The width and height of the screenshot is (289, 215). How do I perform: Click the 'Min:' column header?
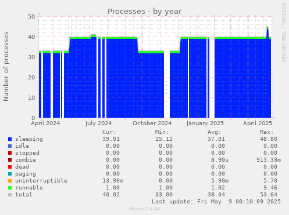[162, 132]
